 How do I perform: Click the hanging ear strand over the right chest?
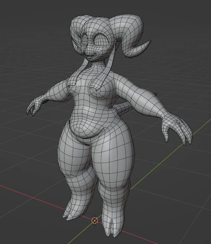[x=98, y=82]
